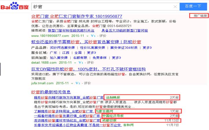
Task: Open 走访隐形纱窗建材市场纪实 news link
Action: pos(67,120)
